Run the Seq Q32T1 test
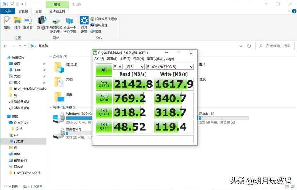Image resolution: width=297 pixels, height=190 pixels. (x=104, y=84)
